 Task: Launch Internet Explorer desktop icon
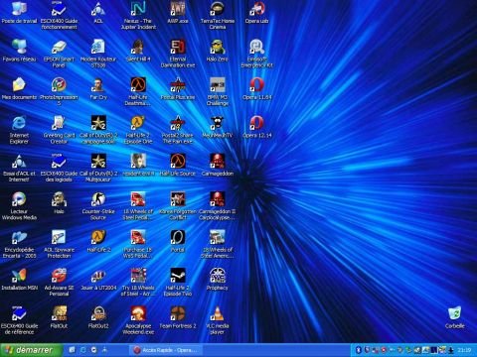pyautogui.click(x=19, y=123)
